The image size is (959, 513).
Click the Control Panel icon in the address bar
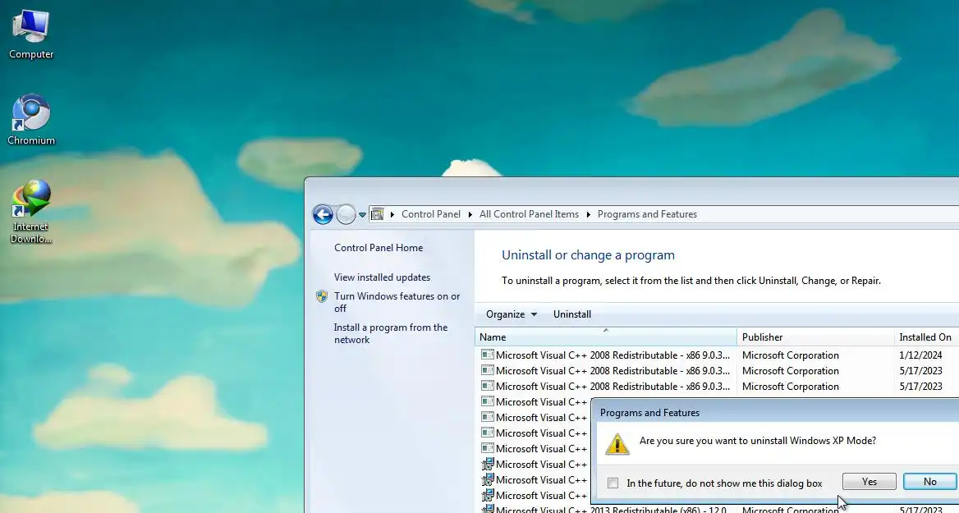pyautogui.click(x=378, y=214)
